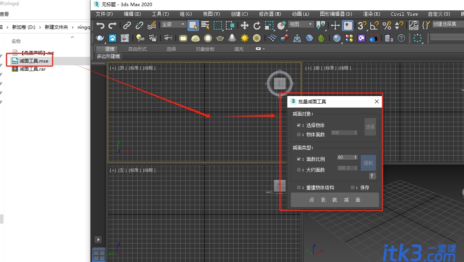The height and width of the screenshot is (262, 464).
Task: Check the 物体面数 checkbox
Action: coord(299,134)
